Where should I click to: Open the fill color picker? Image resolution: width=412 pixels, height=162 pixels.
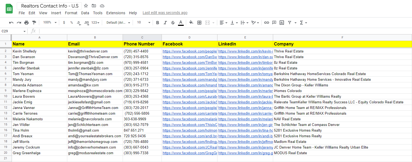tap(191, 23)
